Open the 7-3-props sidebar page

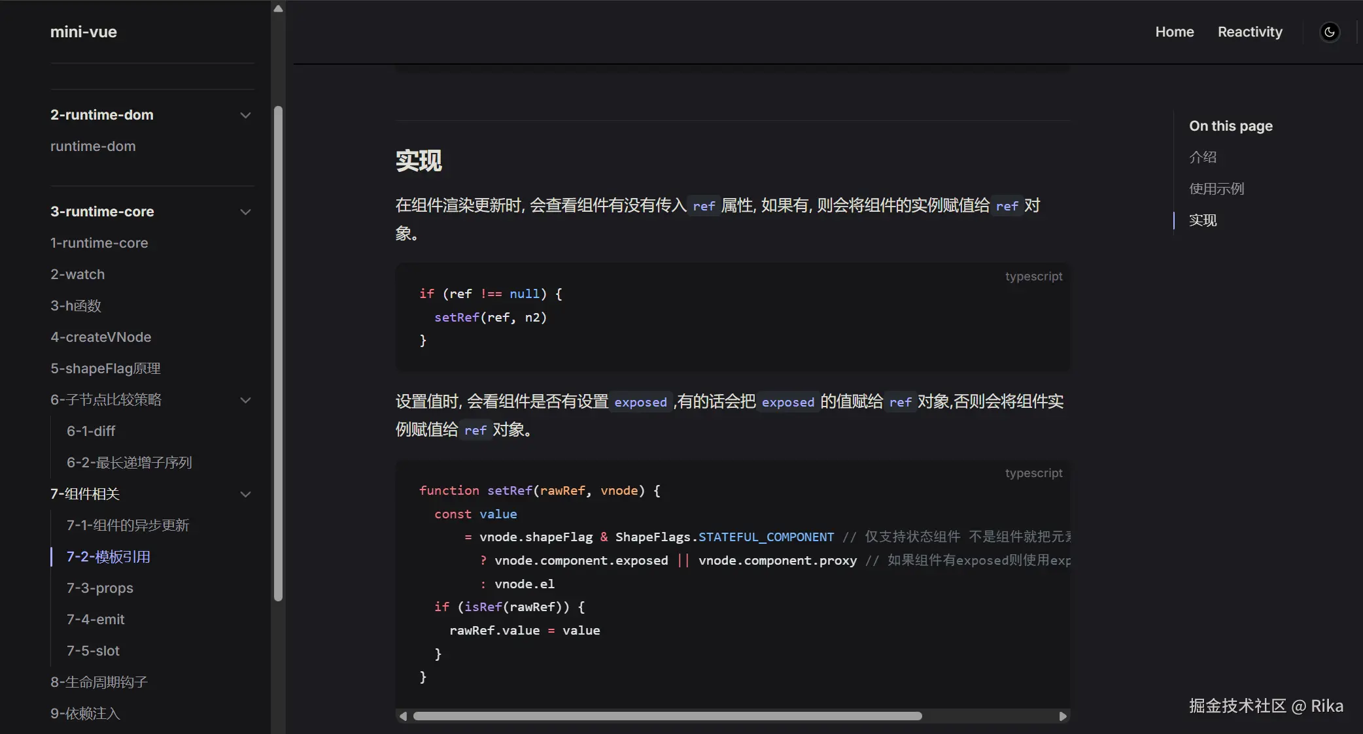coord(99,588)
